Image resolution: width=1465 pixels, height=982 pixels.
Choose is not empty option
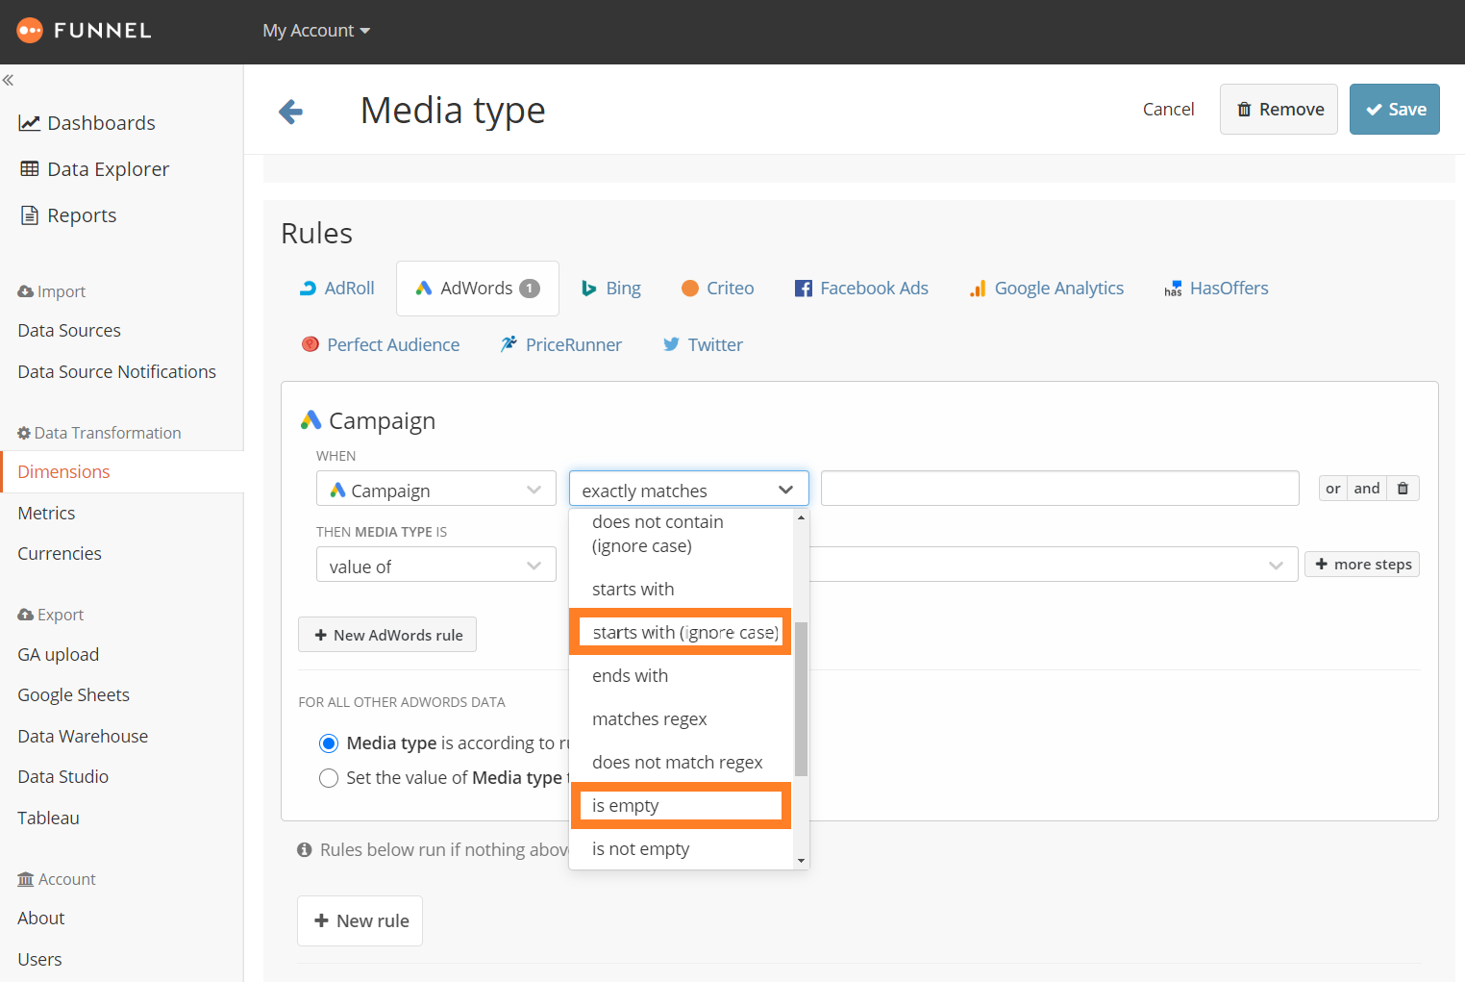coord(681,848)
